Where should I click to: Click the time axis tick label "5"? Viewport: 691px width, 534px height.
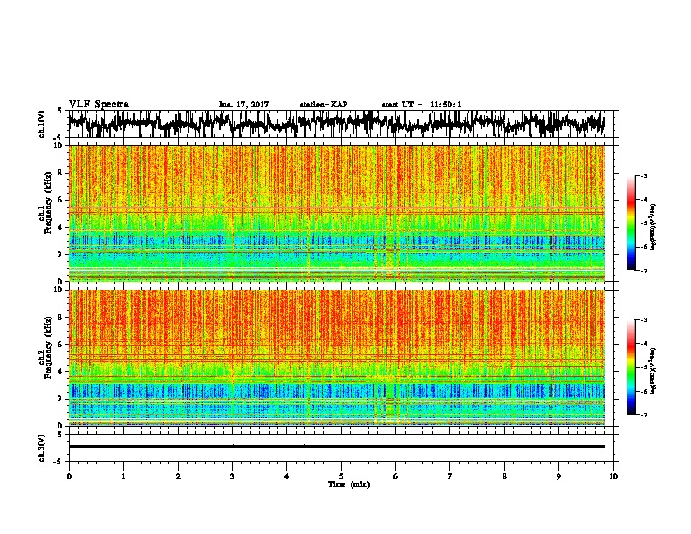341,476
